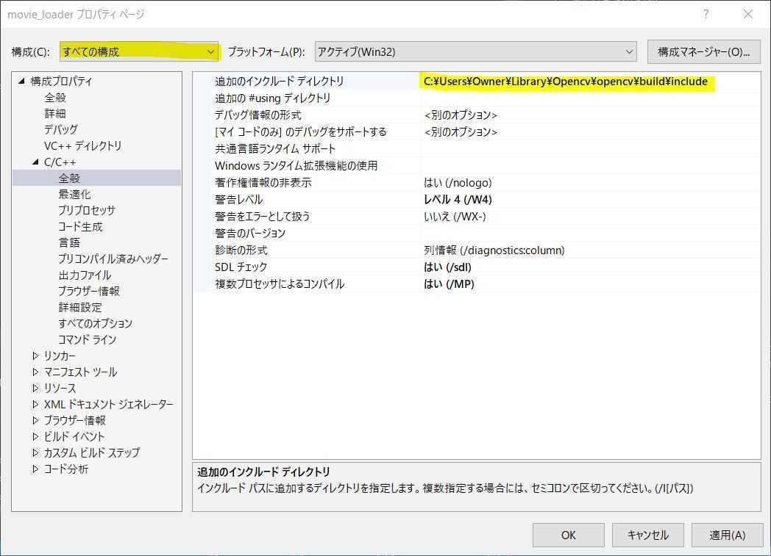The height and width of the screenshot is (556, 771).
Task: Open the 構成 configuration dropdown showing すべての構成
Action: click(211, 51)
